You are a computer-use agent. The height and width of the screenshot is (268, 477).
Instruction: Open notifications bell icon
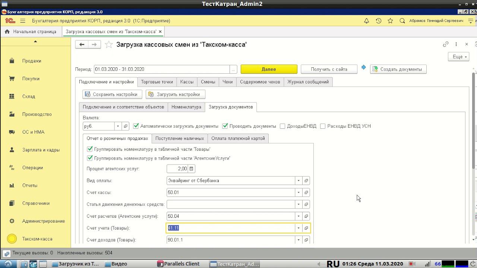(x=367, y=21)
